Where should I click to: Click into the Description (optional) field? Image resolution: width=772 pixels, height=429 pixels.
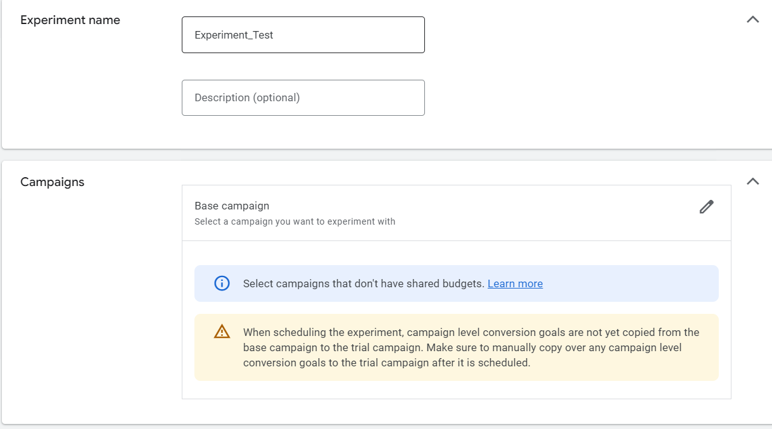point(303,97)
